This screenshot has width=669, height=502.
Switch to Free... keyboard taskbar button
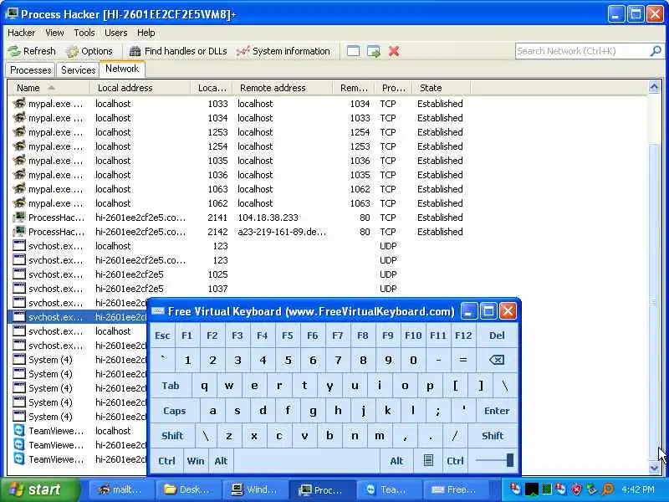(455, 489)
